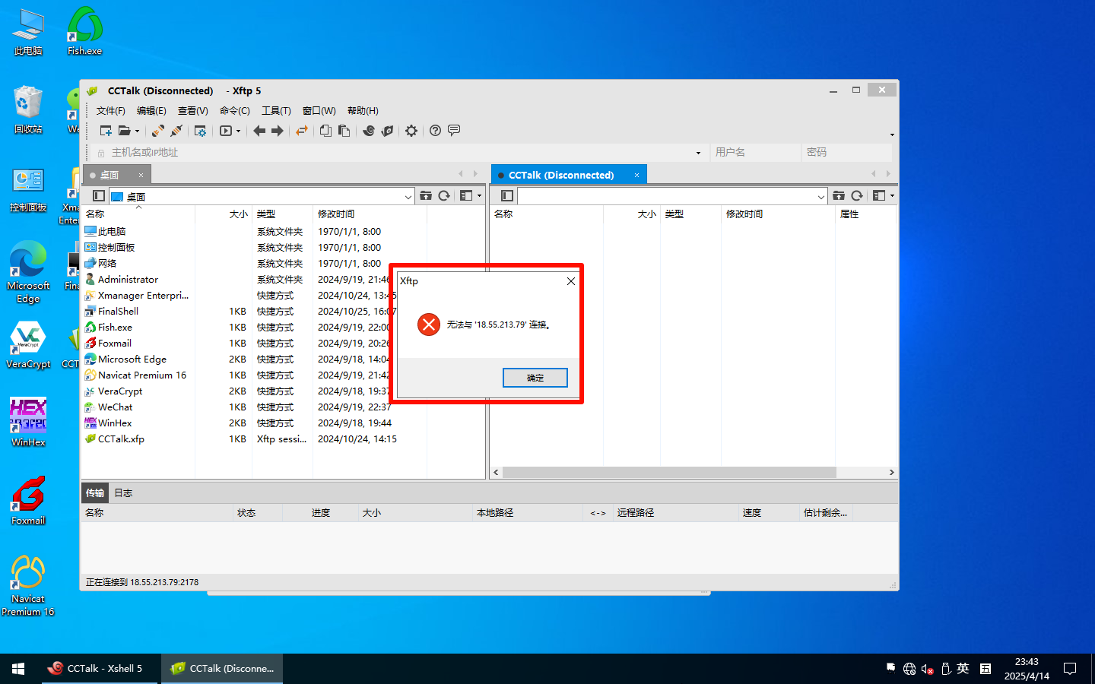This screenshot has width=1095, height=684.
Task: Open the 命令(C) menu
Action: click(x=235, y=111)
